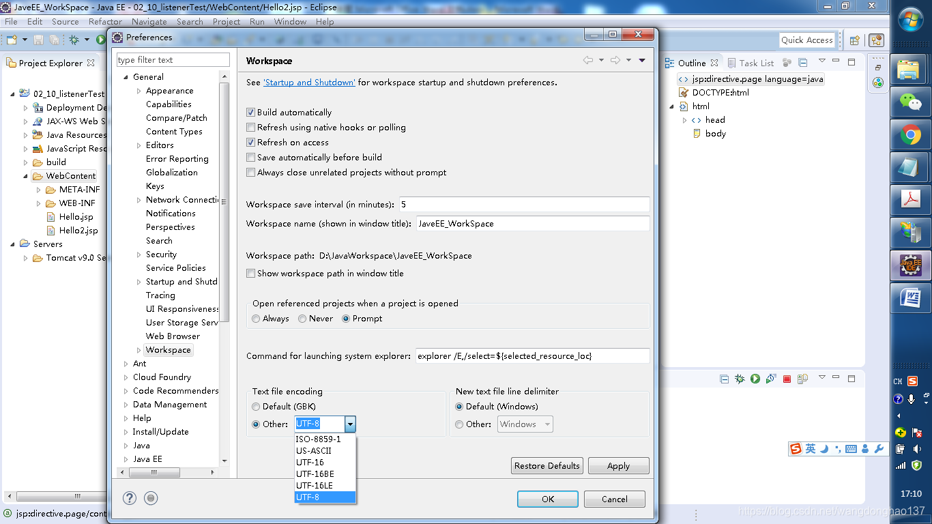
Task: Click the red Stop the server icon
Action: [787, 379]
